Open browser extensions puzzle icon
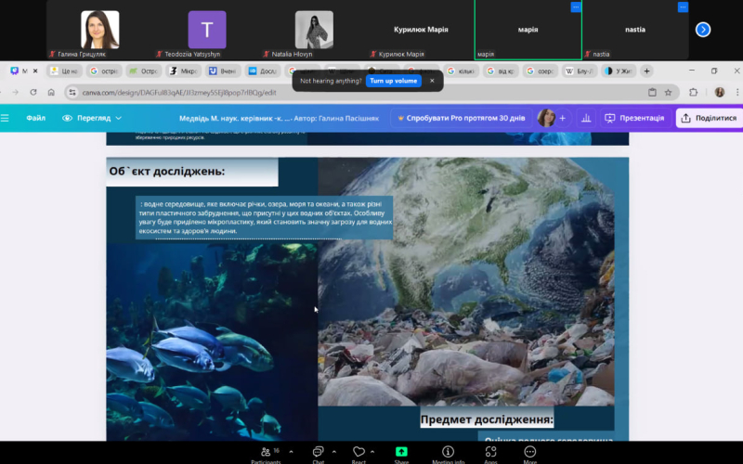 (693, 92)
